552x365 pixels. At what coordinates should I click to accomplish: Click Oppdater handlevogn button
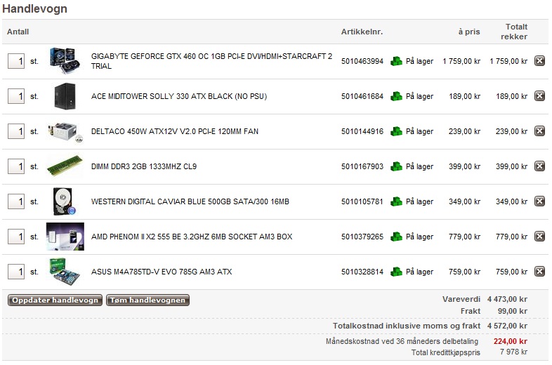click(x=55, y=300)
